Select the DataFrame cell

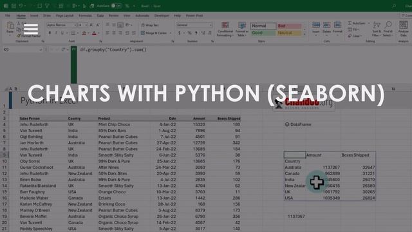tap(298, 124)
